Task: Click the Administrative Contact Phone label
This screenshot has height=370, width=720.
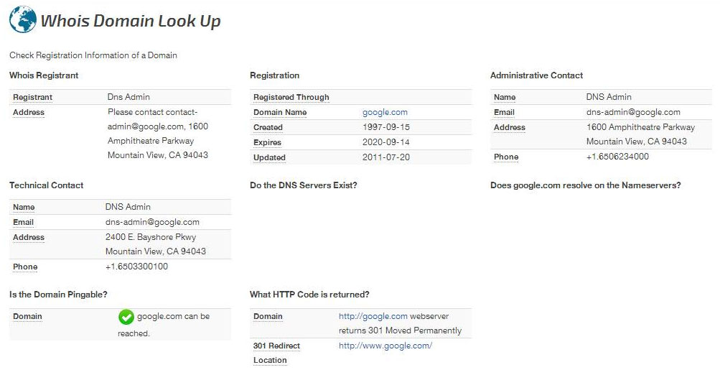Action: pyautogui.click(x=506, y=157)
